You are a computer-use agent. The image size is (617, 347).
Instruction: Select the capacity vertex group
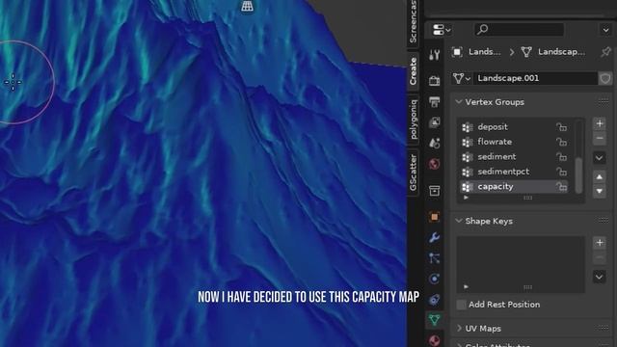click(514, 186)
